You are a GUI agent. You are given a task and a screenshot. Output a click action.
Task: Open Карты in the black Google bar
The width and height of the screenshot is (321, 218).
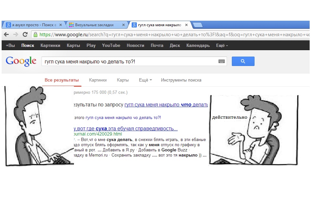coord(73,45)
